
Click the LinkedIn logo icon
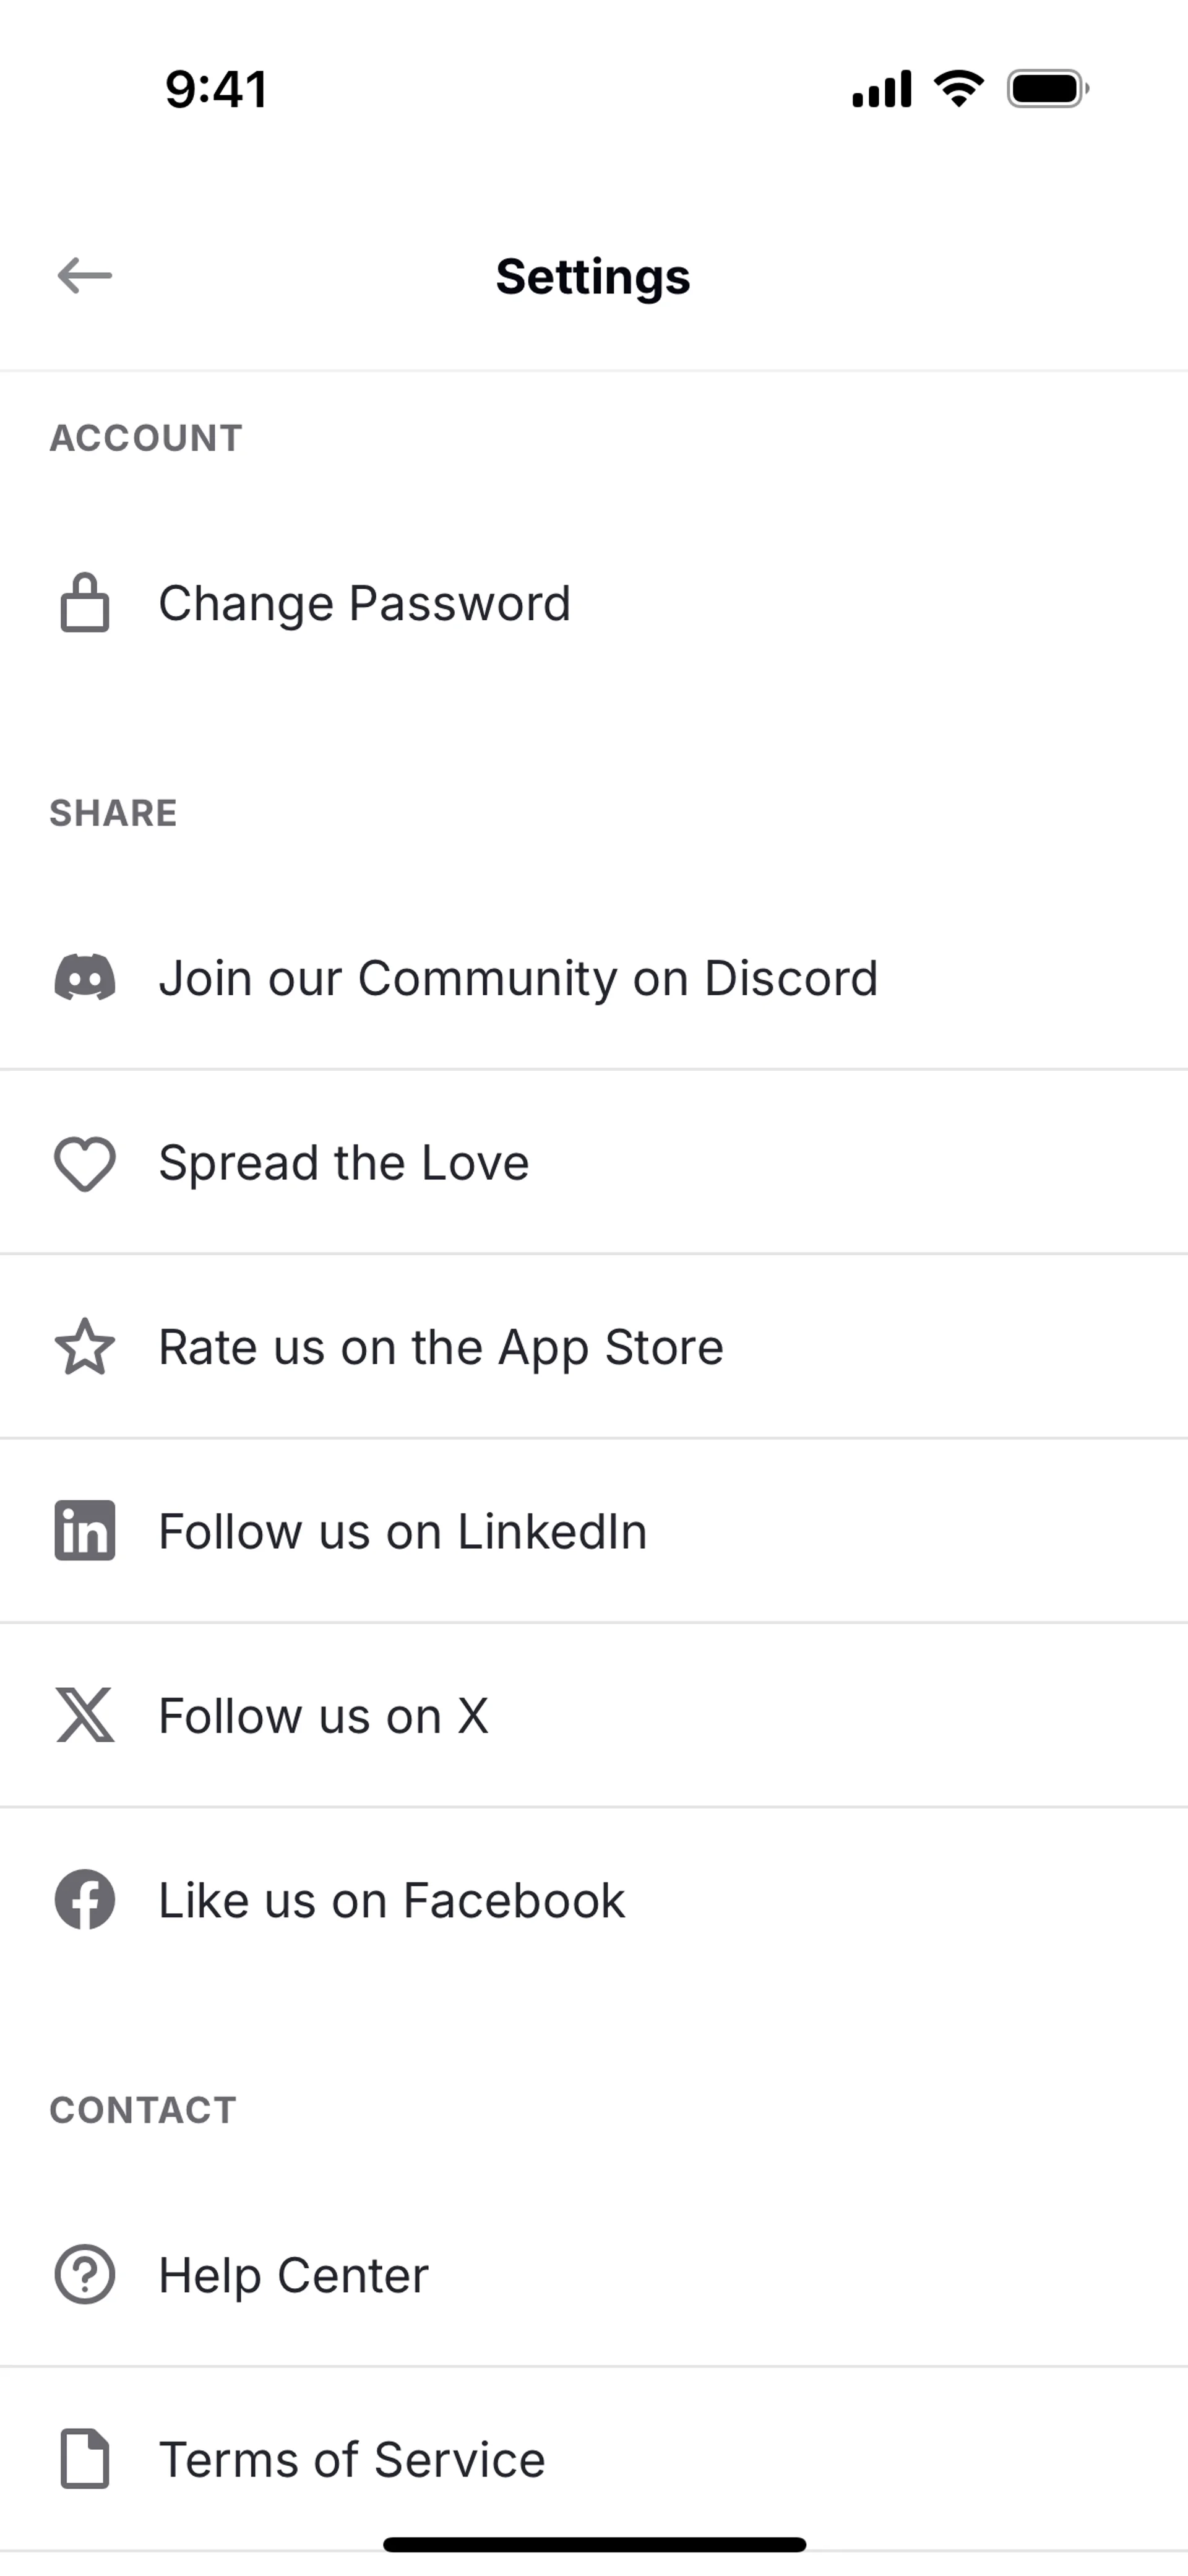(85, 1531)
